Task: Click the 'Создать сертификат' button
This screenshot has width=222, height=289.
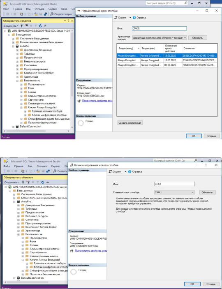Action: [x=130, y=123]
